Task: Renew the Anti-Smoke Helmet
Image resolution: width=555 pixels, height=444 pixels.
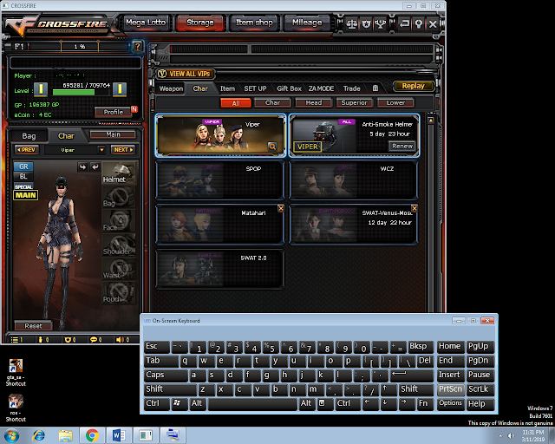Action: [402, 146]
